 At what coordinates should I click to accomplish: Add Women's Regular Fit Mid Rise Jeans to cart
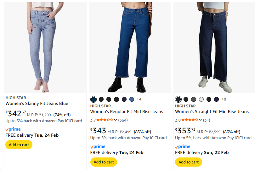click(x=104, y=162)
